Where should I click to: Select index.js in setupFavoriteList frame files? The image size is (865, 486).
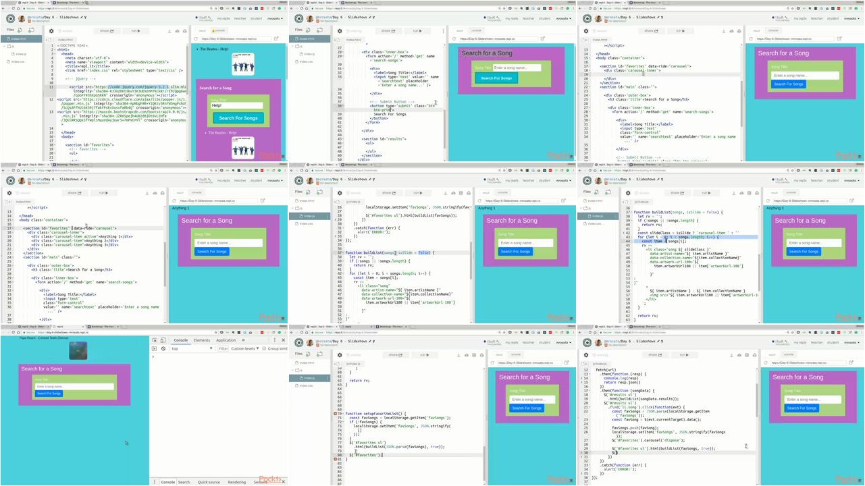[x=309, y=378]
